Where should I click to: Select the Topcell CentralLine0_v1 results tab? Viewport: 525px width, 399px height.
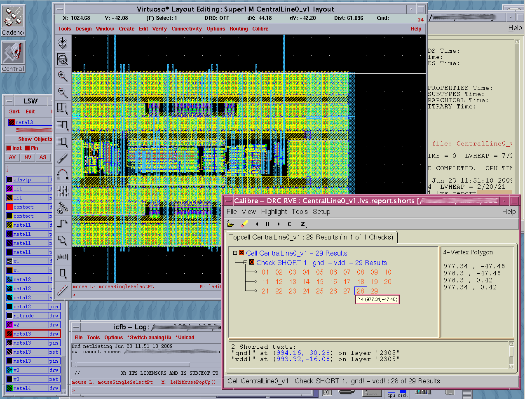[x=311, y=237]
